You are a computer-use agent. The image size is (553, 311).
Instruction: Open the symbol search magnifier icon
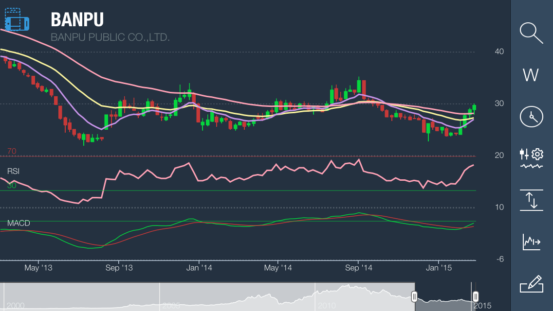[531, 33]
